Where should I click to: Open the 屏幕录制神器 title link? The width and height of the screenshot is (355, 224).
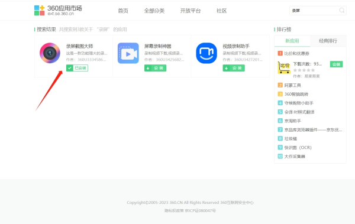tap(158, 46)
